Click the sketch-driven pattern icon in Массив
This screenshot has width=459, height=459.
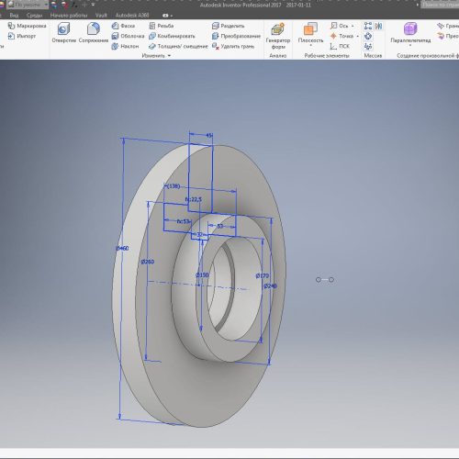pyautogui.click(x=368, y=46)
